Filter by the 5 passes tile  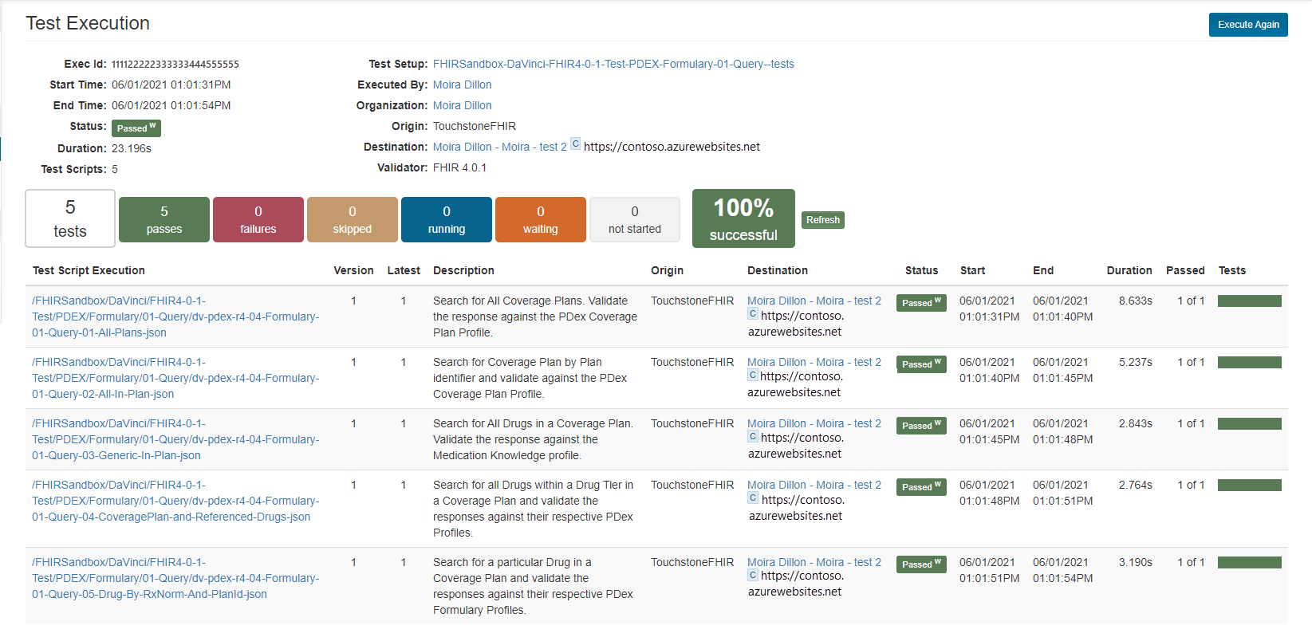coord(164,219)
